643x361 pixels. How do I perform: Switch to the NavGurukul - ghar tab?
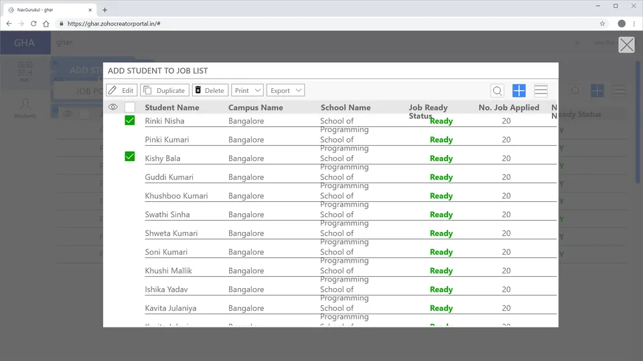pyautogui.click(x=49, y=10)
